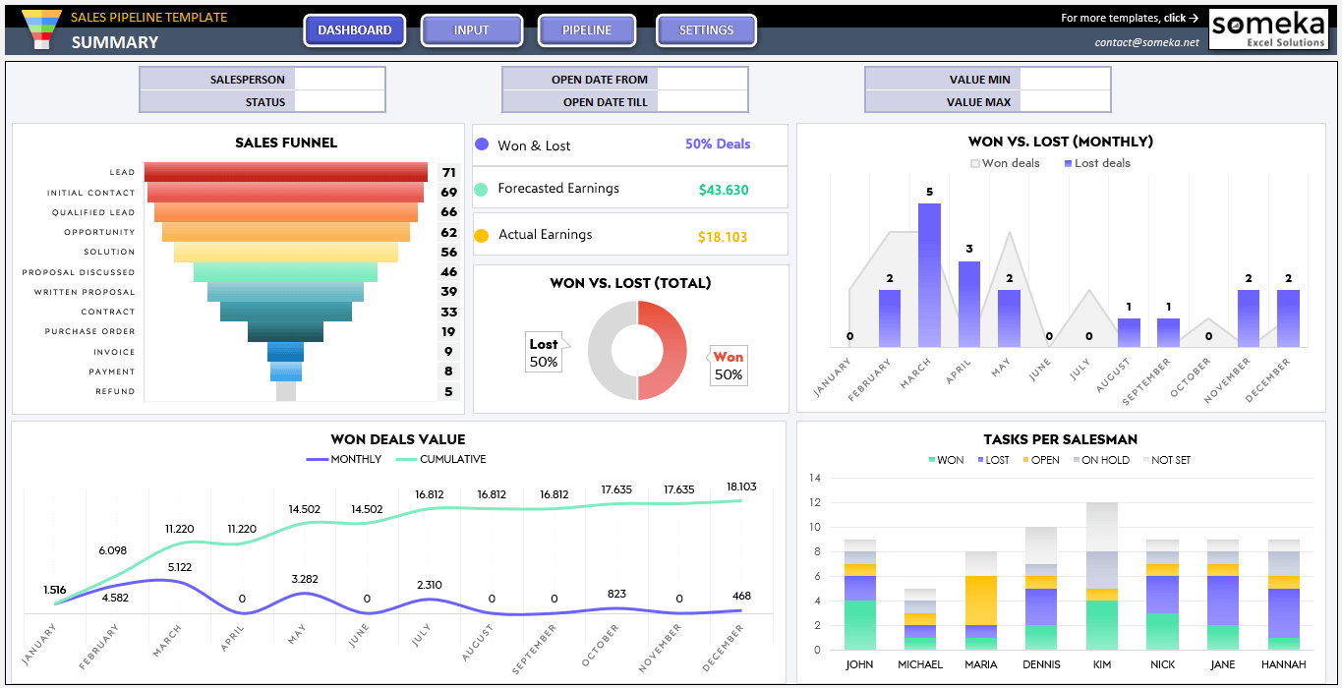Image resolution: width=1342 pixels, height=688 pixels.
Task: Click the 'Won 50%' callout label
Action: tap(729, 366)
